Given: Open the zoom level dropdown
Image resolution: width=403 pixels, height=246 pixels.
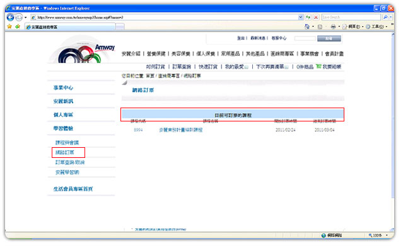Looking at the screenshot, I should click(x=387, y=235).
